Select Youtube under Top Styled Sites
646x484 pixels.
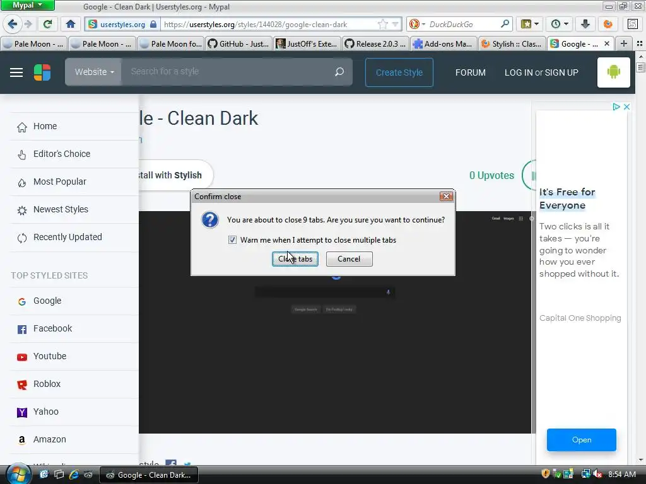74,357
